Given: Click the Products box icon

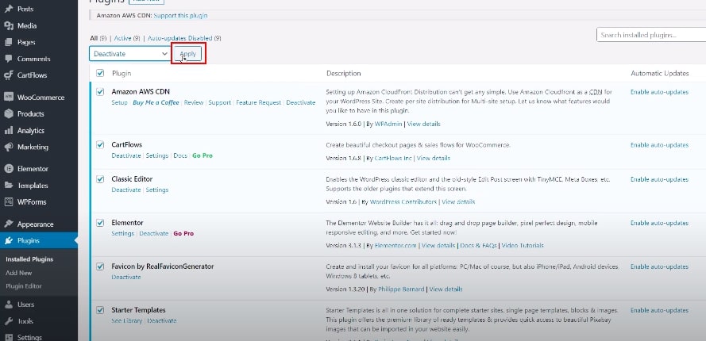Looking at the screenshot, I should [x=9, y=114].
